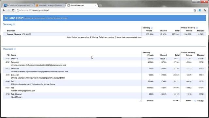The image size is (209, 118).
Task: Click the site info icon in address bar
Action: 18,10
